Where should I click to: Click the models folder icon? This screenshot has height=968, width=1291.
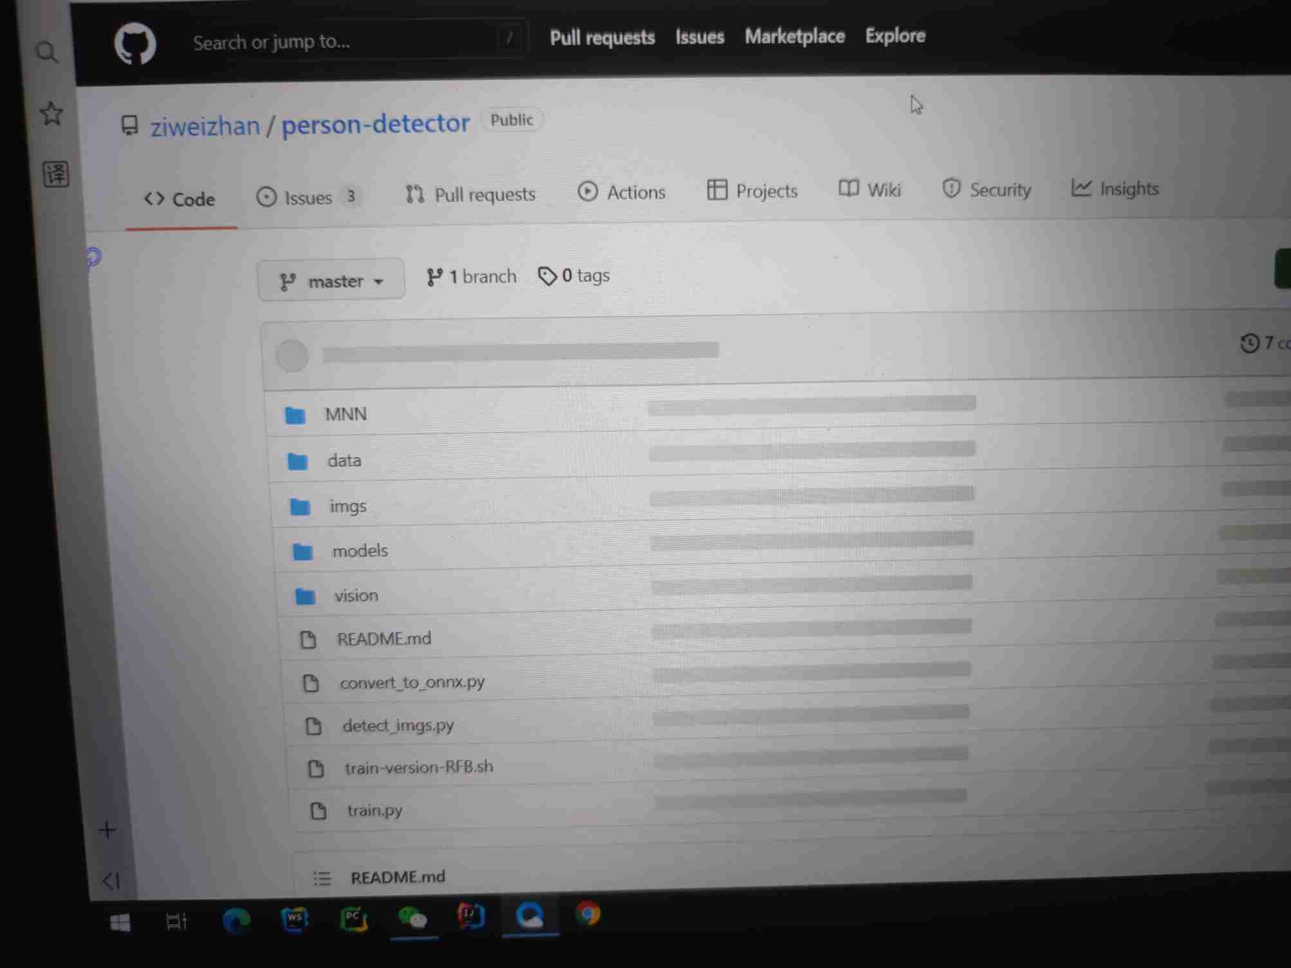[x=302, y=552]
